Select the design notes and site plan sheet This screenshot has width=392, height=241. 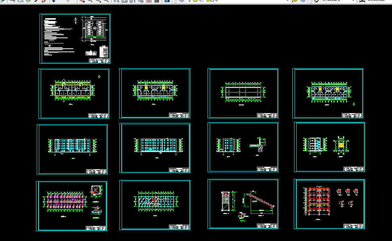coord(75,39)
